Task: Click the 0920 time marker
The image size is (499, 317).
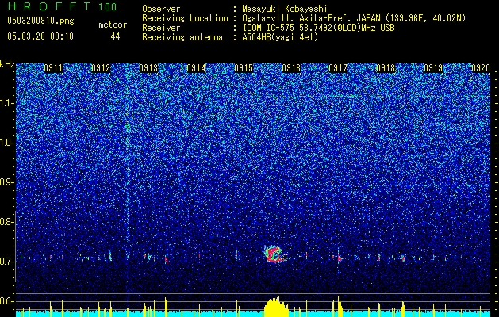Action: pyautogui.click(x=481, y=68)
